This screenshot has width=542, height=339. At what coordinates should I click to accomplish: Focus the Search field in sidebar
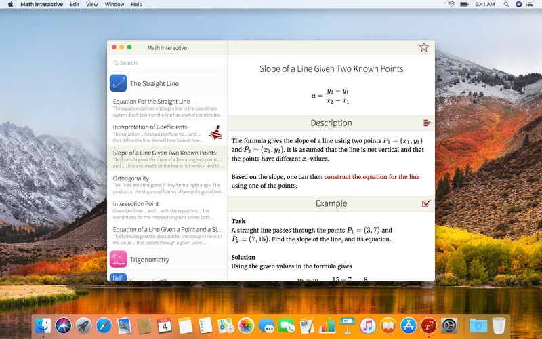[167, 63]
